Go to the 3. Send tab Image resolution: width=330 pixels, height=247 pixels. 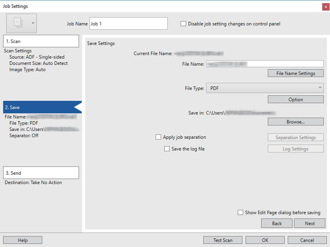pos(41,173)
